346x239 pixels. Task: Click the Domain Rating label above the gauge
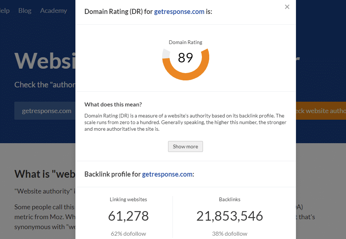[185, 42]
